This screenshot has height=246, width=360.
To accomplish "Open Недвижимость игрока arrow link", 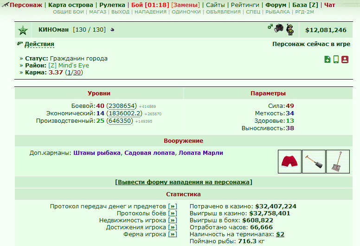I will click(x=173, y=220).
